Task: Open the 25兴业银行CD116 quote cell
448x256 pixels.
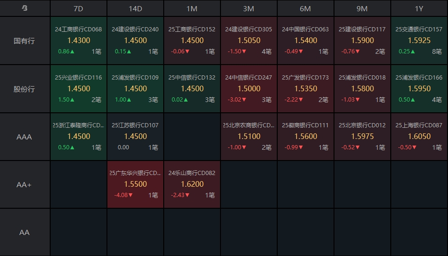Action: point(78,89)
